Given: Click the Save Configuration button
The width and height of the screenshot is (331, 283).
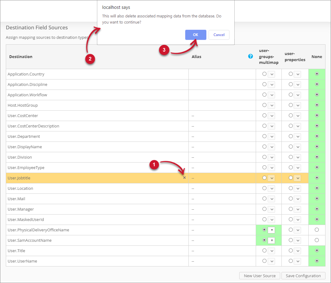Looking at the screenshot, I should click(x=303, y=276).
